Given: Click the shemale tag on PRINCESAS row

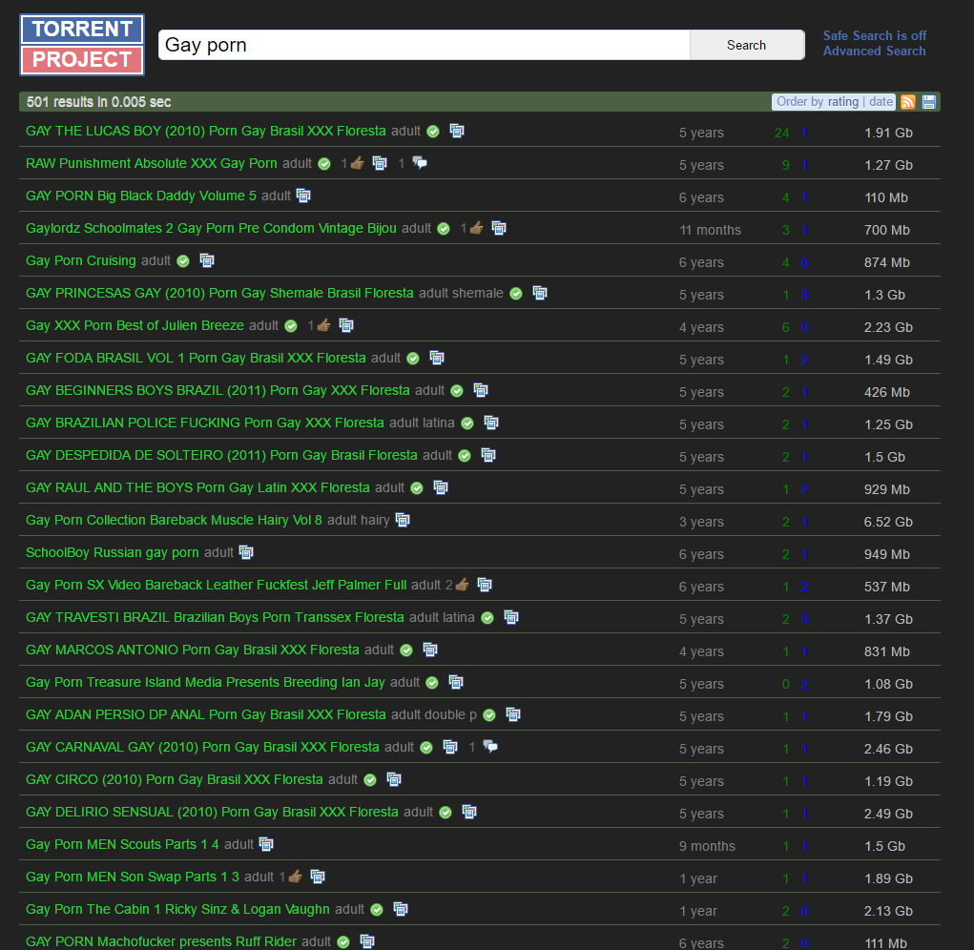Looking at the screenshot, I should coord(478,293).
